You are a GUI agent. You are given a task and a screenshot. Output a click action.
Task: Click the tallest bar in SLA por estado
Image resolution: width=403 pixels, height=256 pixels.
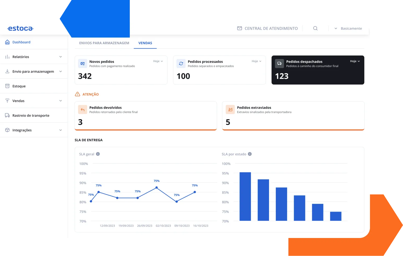[x=245, y=197]
